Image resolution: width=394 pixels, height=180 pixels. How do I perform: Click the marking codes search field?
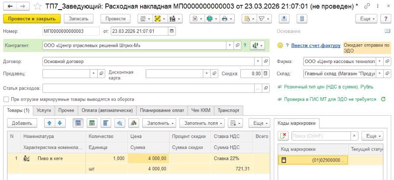click(321, 136)
